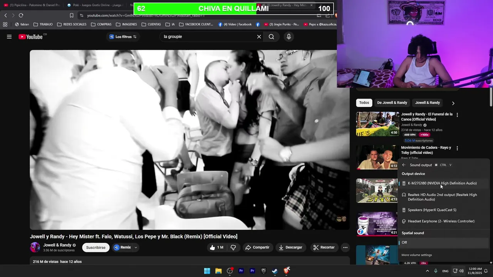
Task: Open the Los filtros button
Action: pos(123,37)
